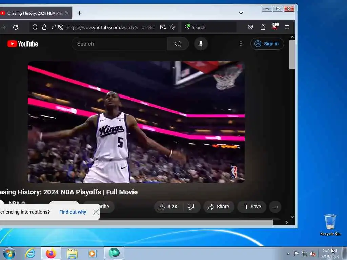The width and height of the screenshot is (347, 260).
Task: Click the blocked autoplay icon in address bar
Action: coord(61,27)
